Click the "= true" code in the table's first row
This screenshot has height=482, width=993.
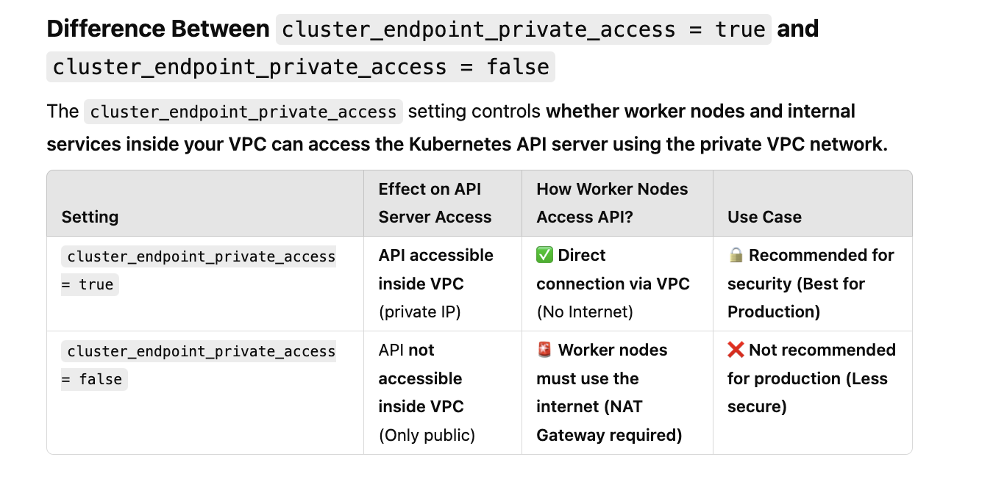(x=90, y=284)
